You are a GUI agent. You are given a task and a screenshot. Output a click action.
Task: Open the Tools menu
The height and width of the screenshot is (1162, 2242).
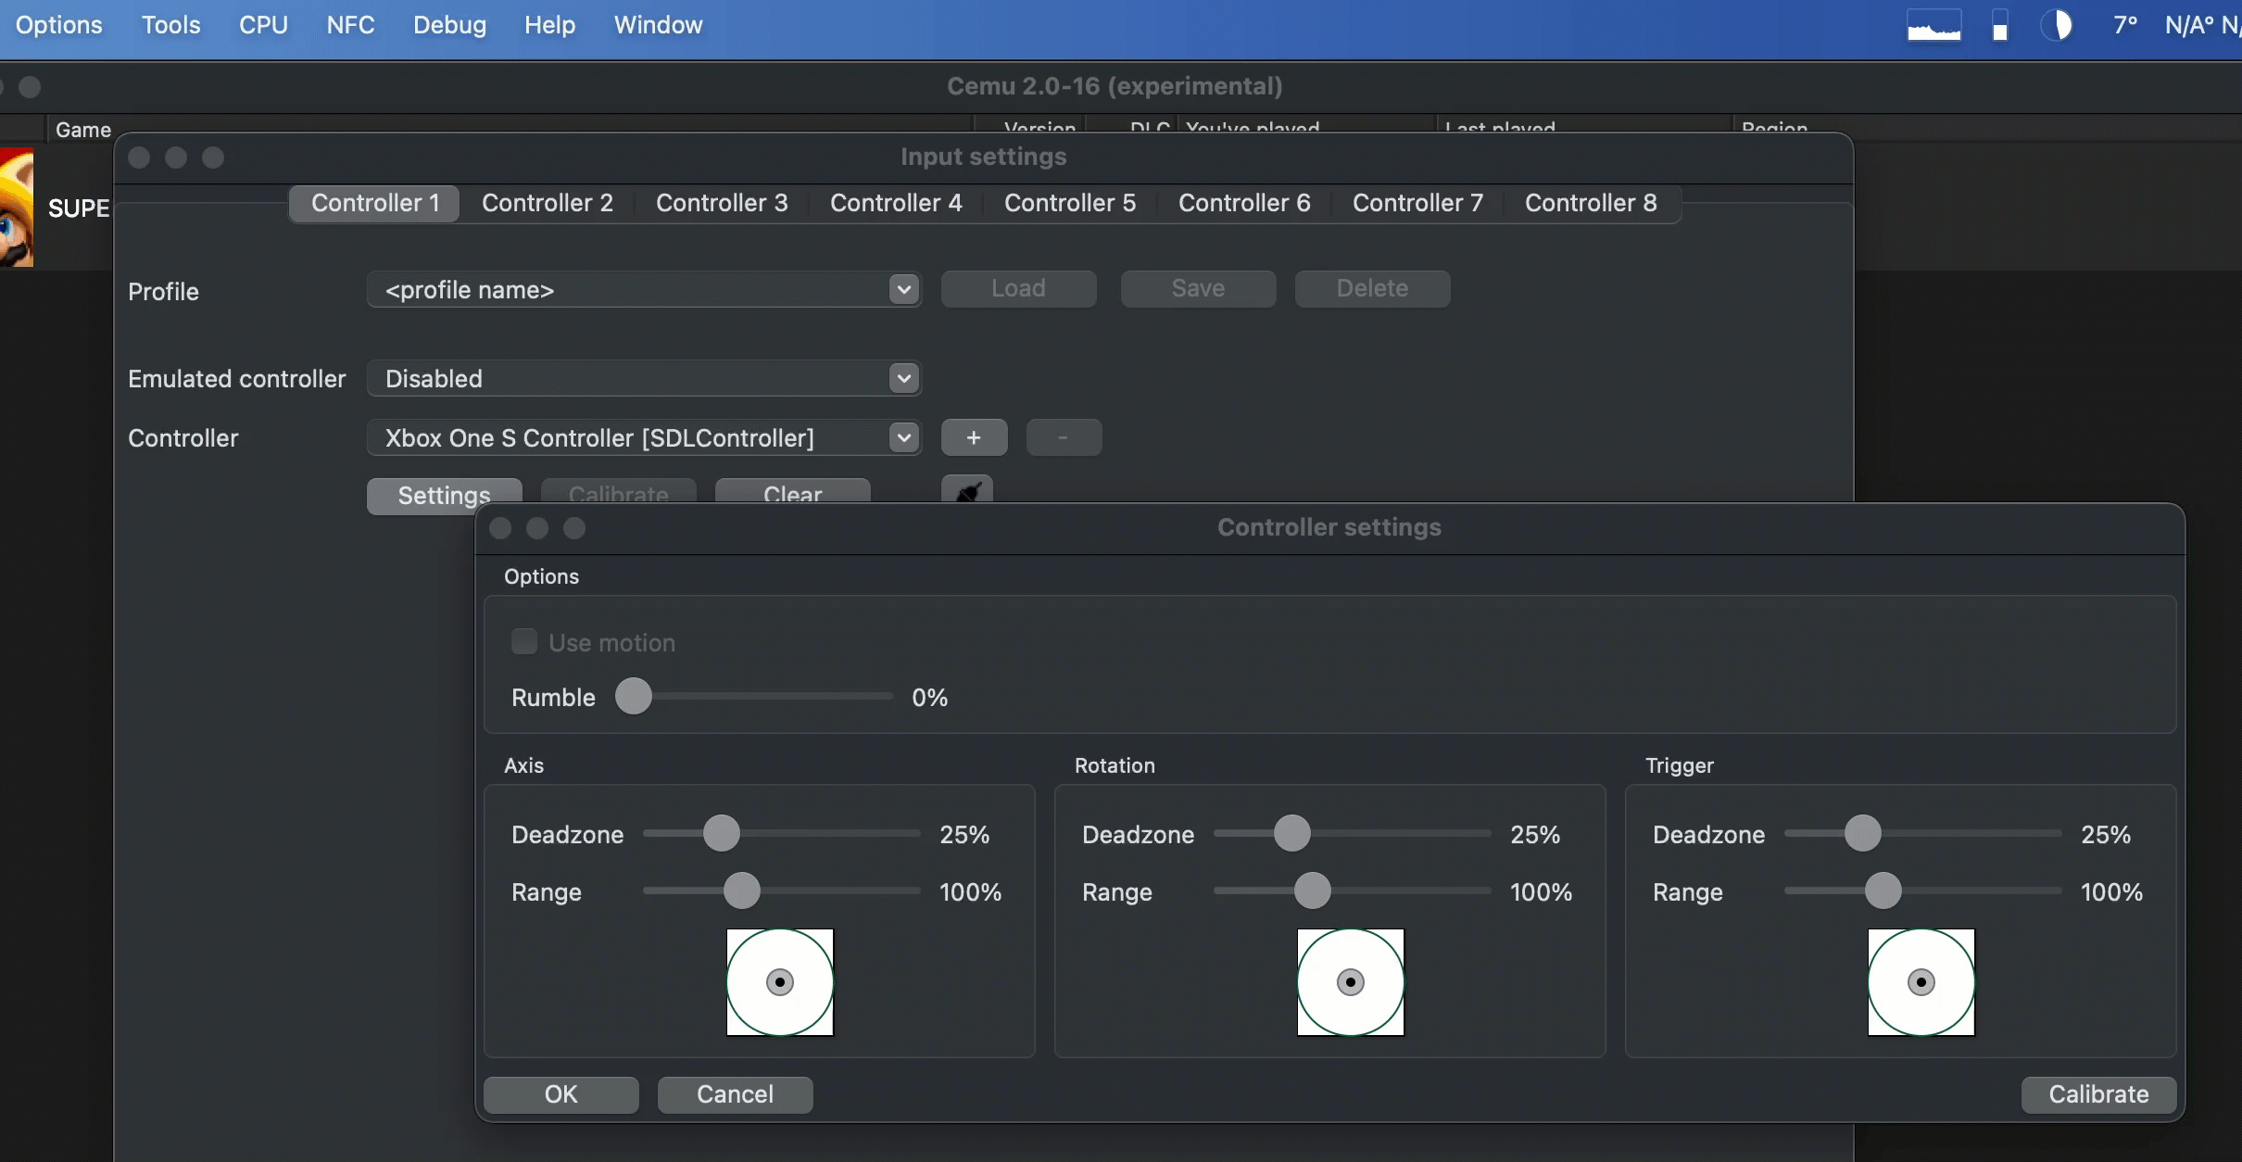click(170, 25)
